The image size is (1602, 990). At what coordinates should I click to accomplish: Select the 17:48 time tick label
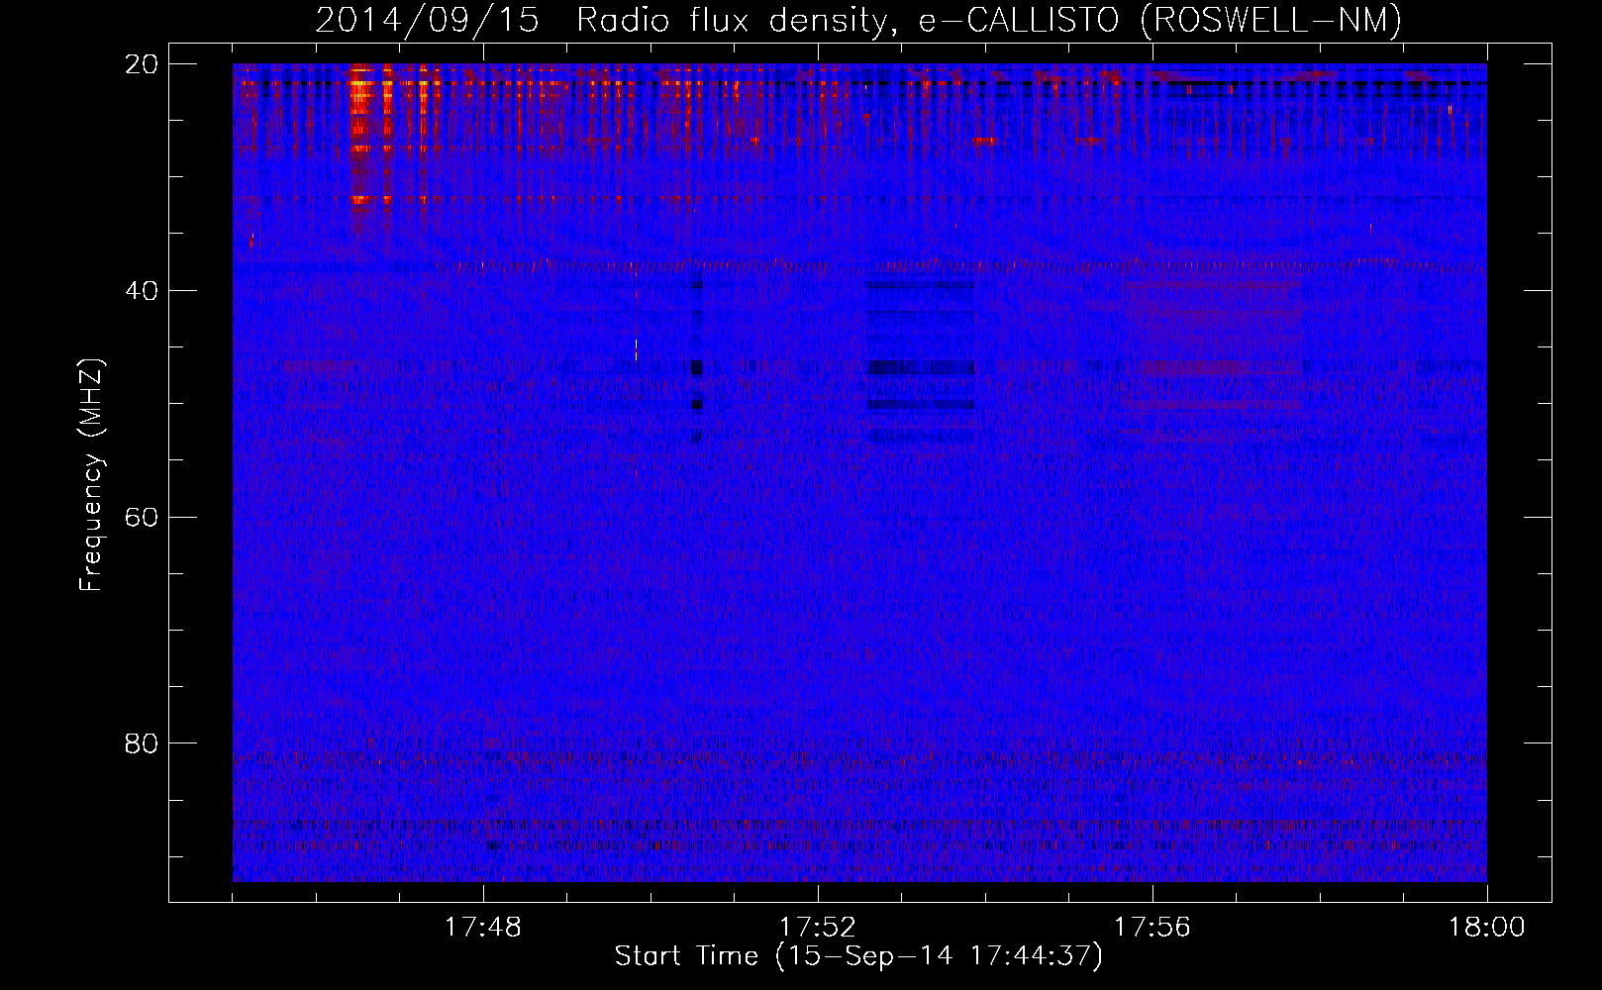tap(483, 928)
